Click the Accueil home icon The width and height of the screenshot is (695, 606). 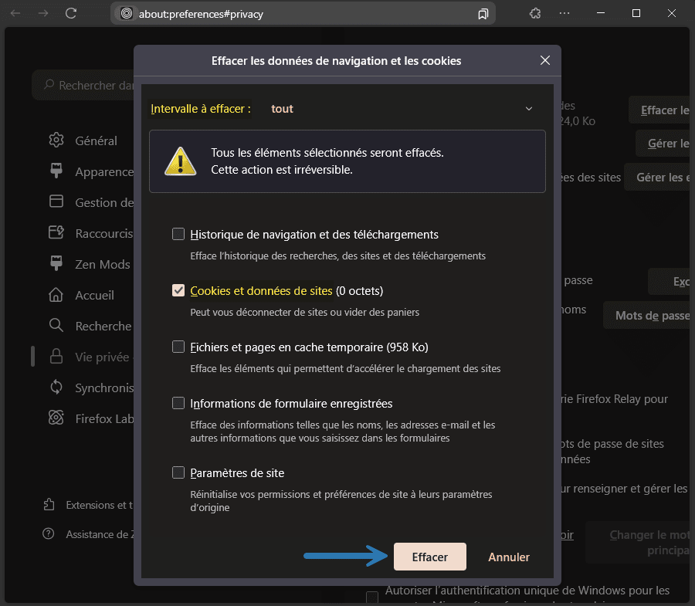(x=56, y=295)
